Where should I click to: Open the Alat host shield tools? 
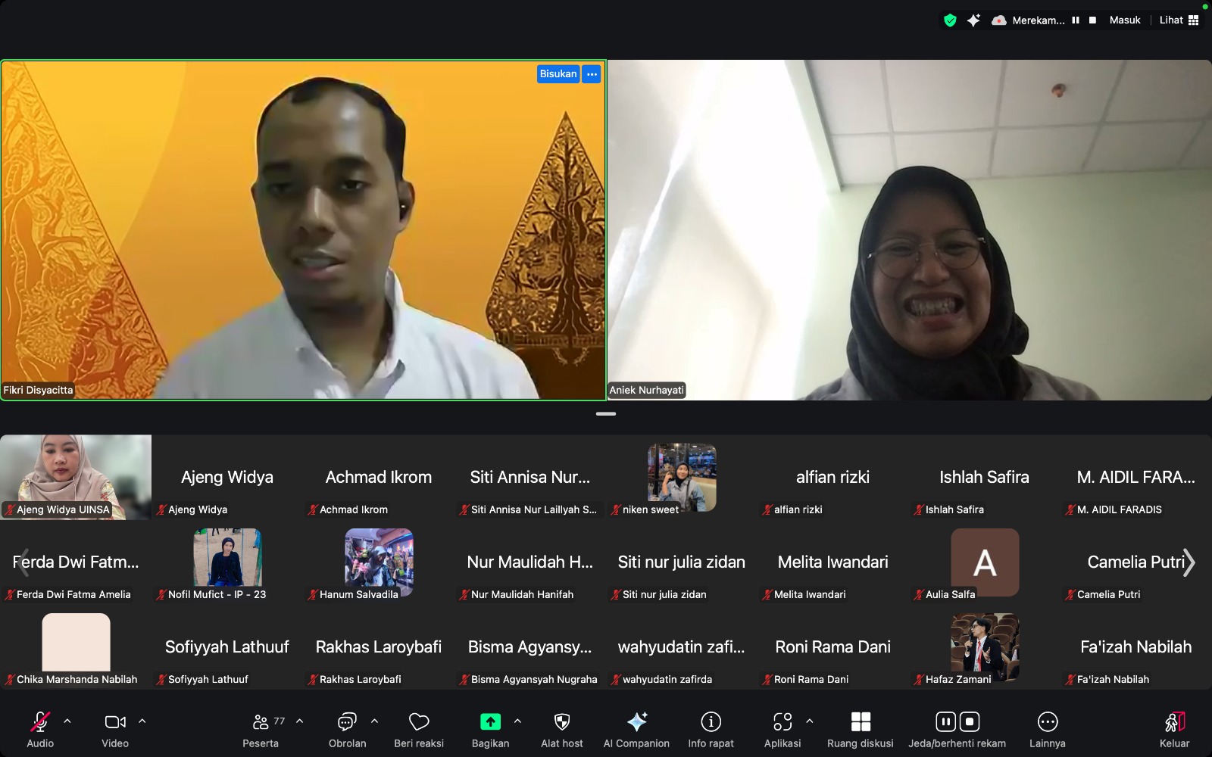561,722
